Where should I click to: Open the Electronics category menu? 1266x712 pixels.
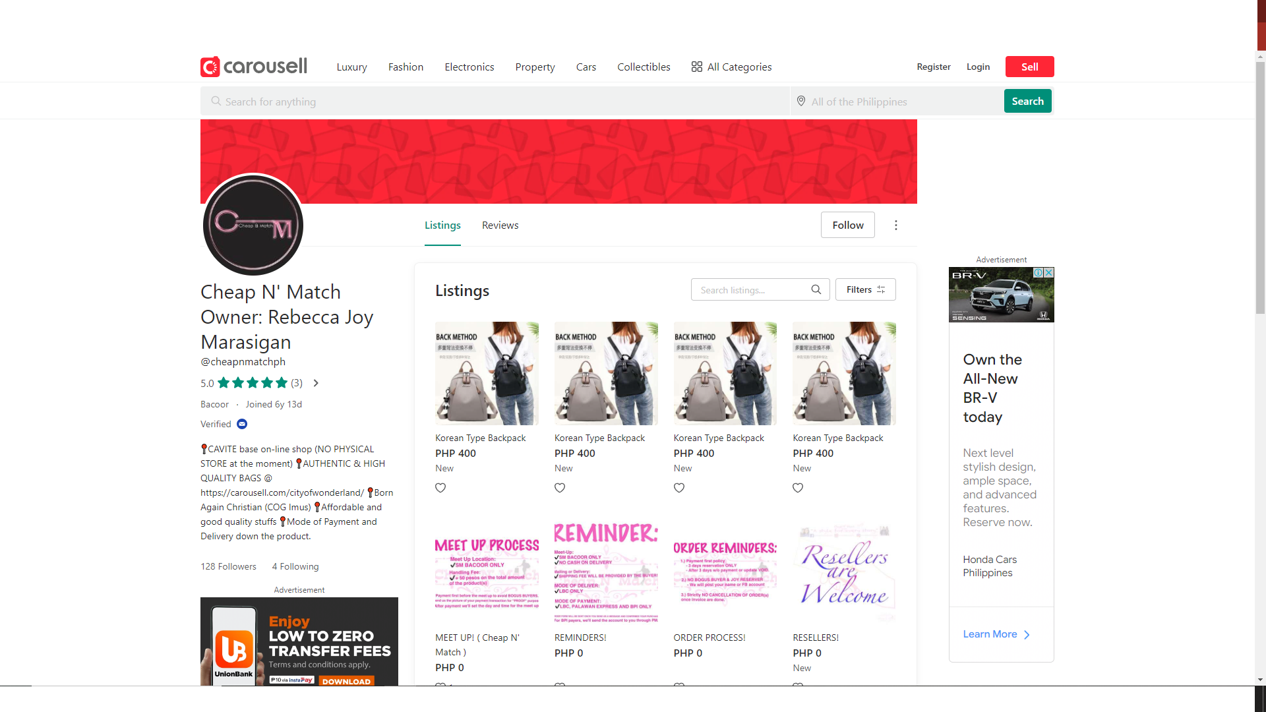pos(469,67)
